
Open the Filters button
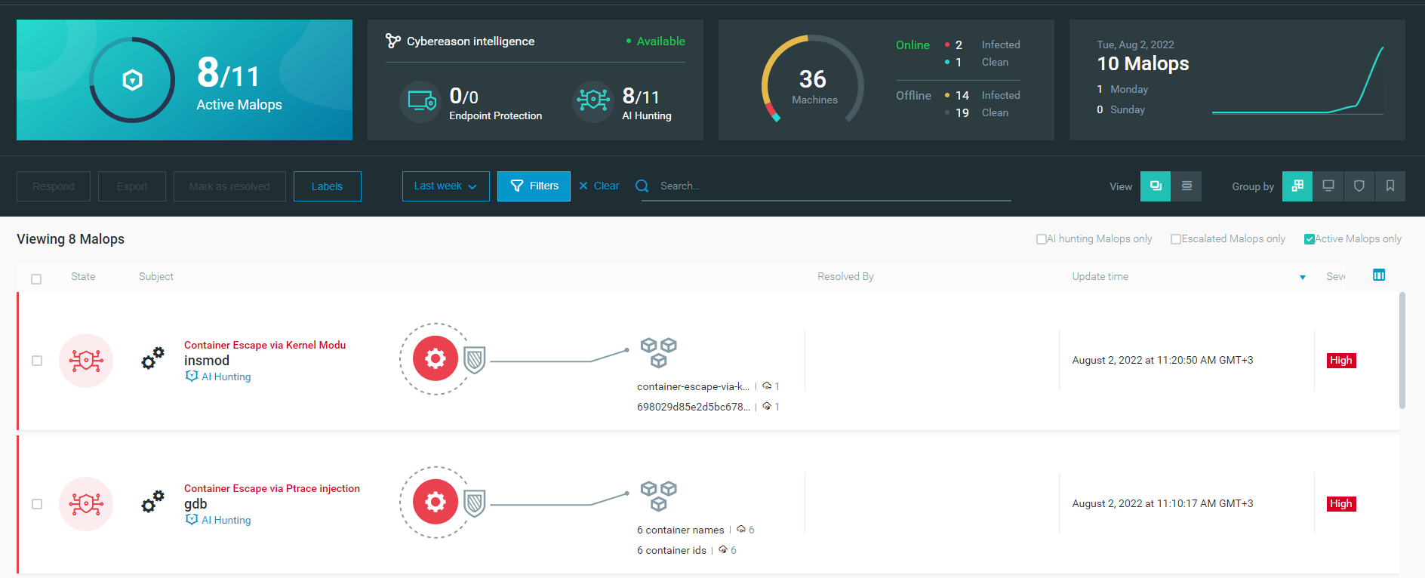pyautogui.click(x=534, y=186)
